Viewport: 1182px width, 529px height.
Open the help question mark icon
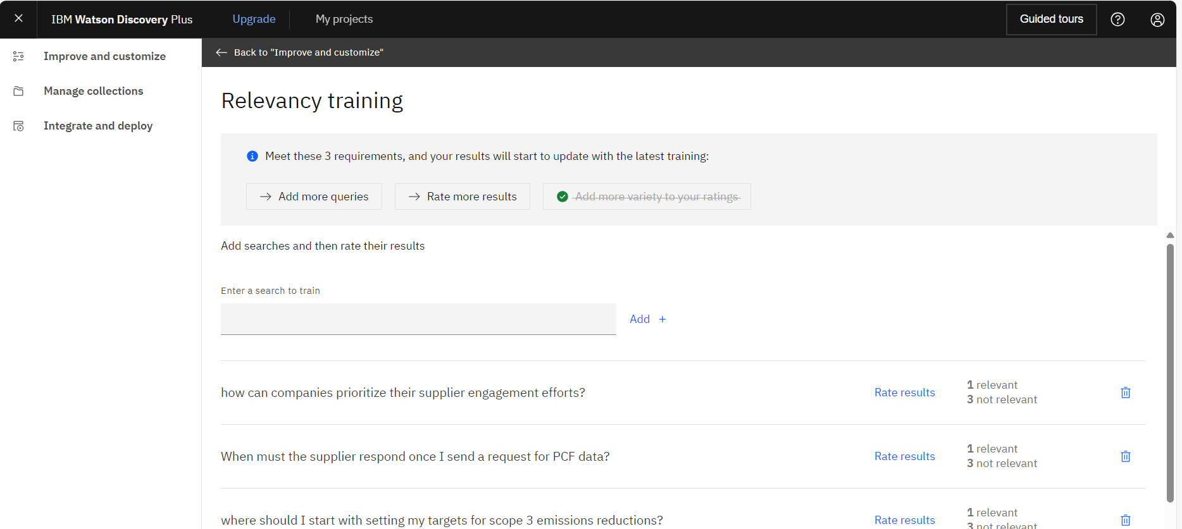tap(1117, 19)
